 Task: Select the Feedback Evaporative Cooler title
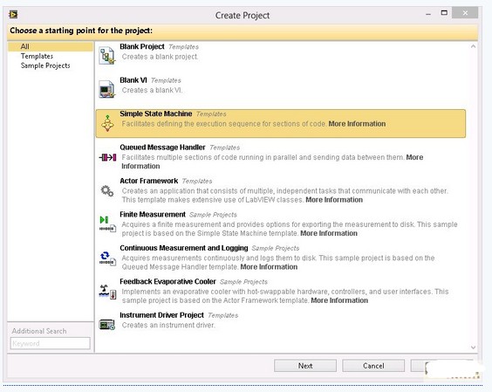click(x=167, y=282)
